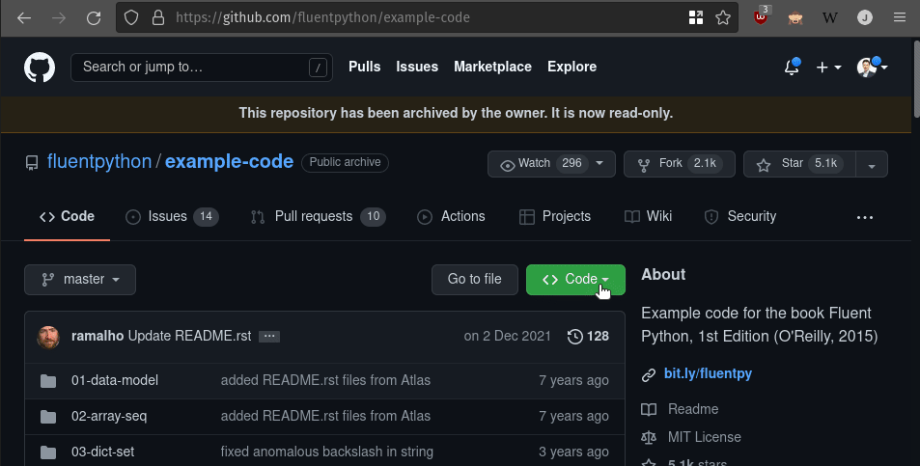The height and width of the screenshot is (466, 920).
Task: Show more repository tabs with the ellipsis
Action: (865, 217)
